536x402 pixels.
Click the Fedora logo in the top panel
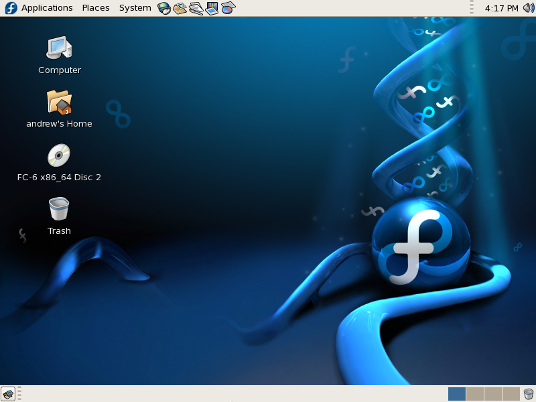[x=11, y=8]
